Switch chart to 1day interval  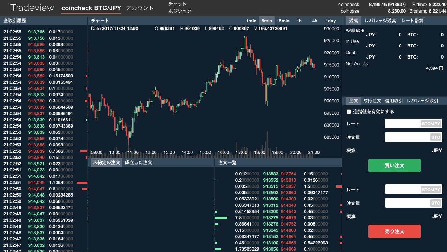330,21
